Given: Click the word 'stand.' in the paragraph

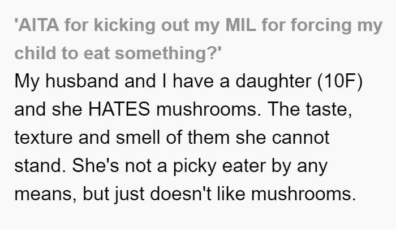Looking at the screenshot, I should coord(40,166).
